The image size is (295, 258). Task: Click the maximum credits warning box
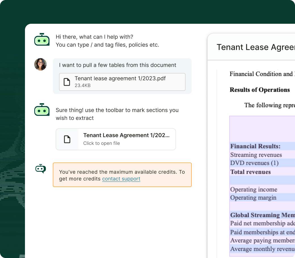[x=122, y=175]
